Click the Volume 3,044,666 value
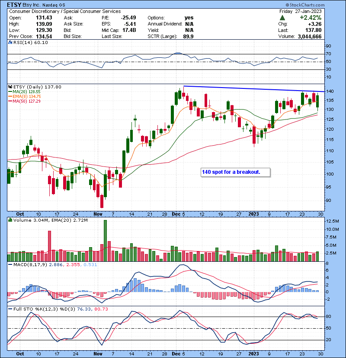Image resolution: width=346 pixels, height=358 pixels. point(310,36)
